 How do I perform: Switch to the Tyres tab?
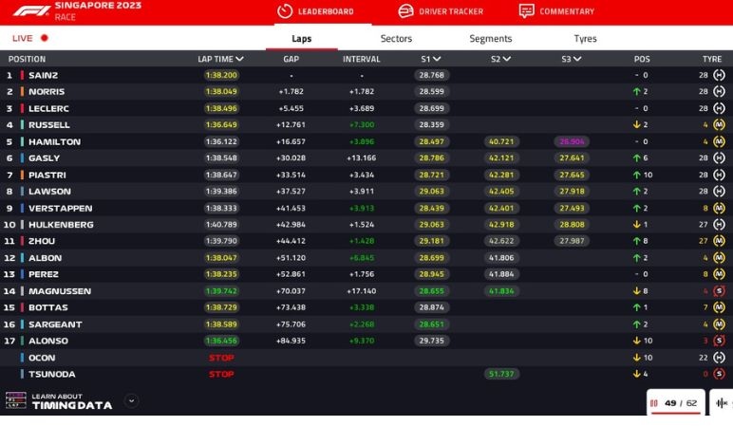pyautogui.click(x=585, y=39)
